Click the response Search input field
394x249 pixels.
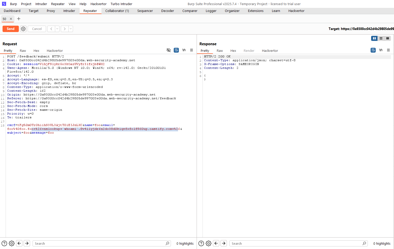pyautogui.click(x=296, y=243)
